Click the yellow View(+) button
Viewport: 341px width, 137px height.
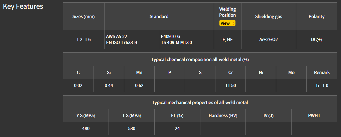(227, 23)
